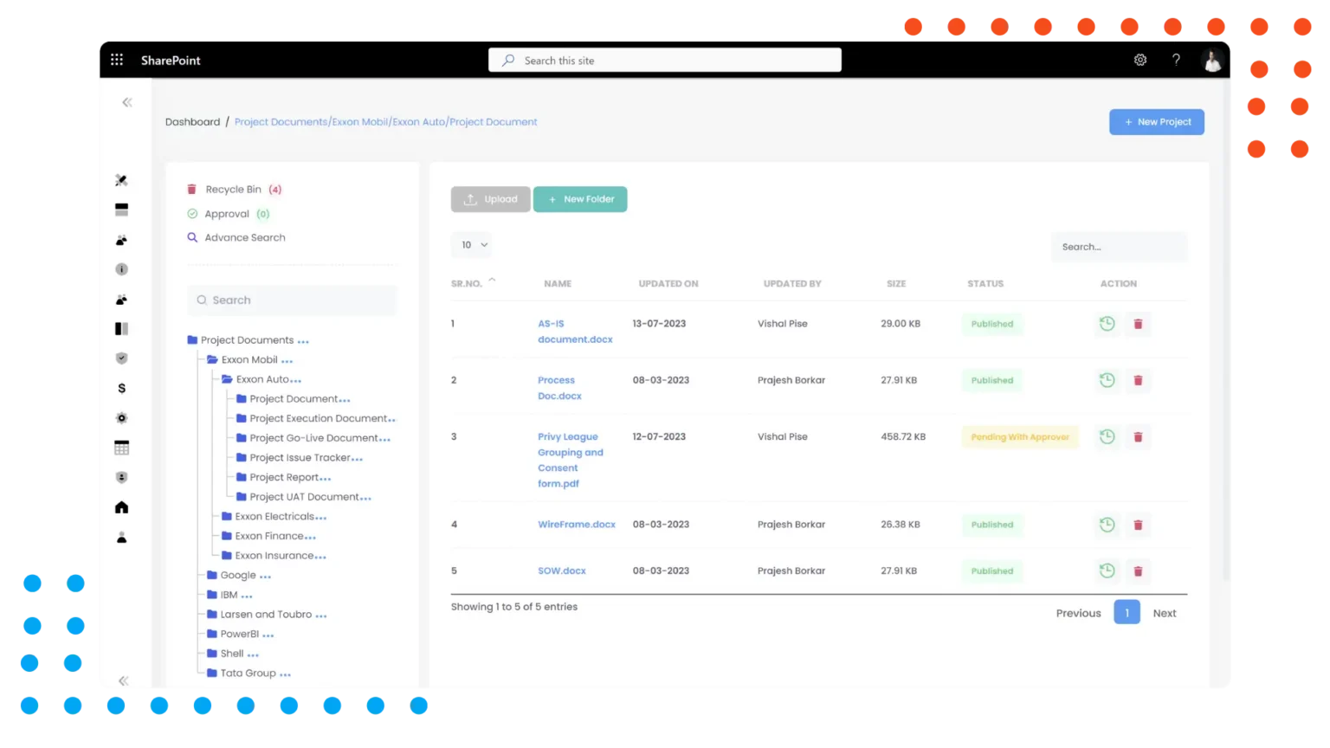Delete the Privy League consent form
This screenshot has width=1330, height=748.
[1138, 437]
